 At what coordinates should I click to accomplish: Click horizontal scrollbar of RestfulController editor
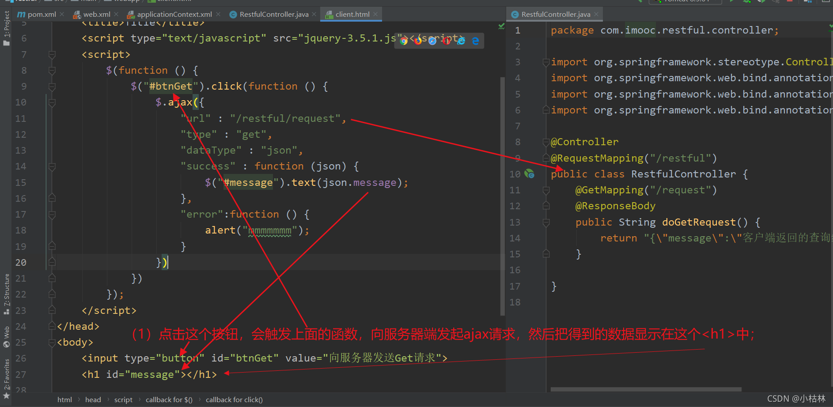point(646,389)
